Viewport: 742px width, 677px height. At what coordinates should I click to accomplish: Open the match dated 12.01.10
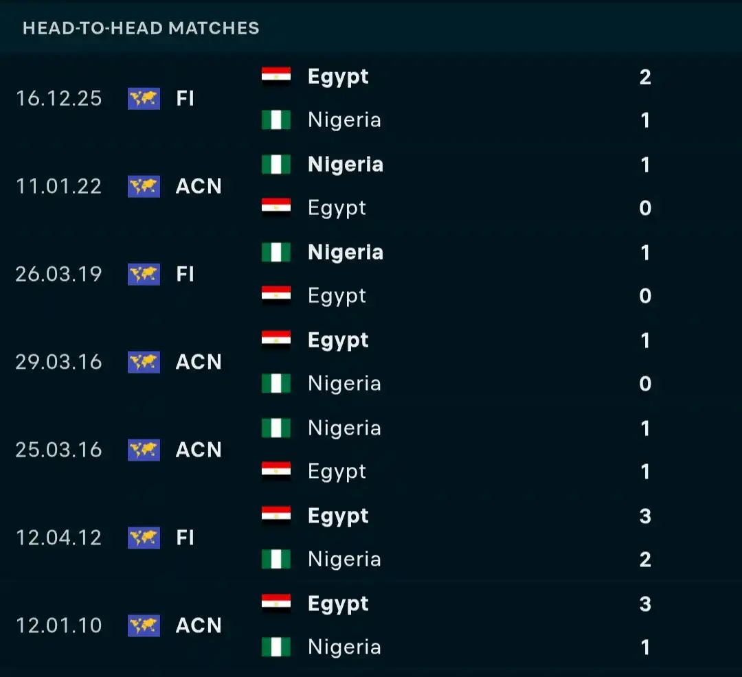[58, 626]
